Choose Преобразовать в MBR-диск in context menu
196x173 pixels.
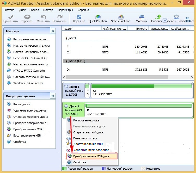coord(92,156)
